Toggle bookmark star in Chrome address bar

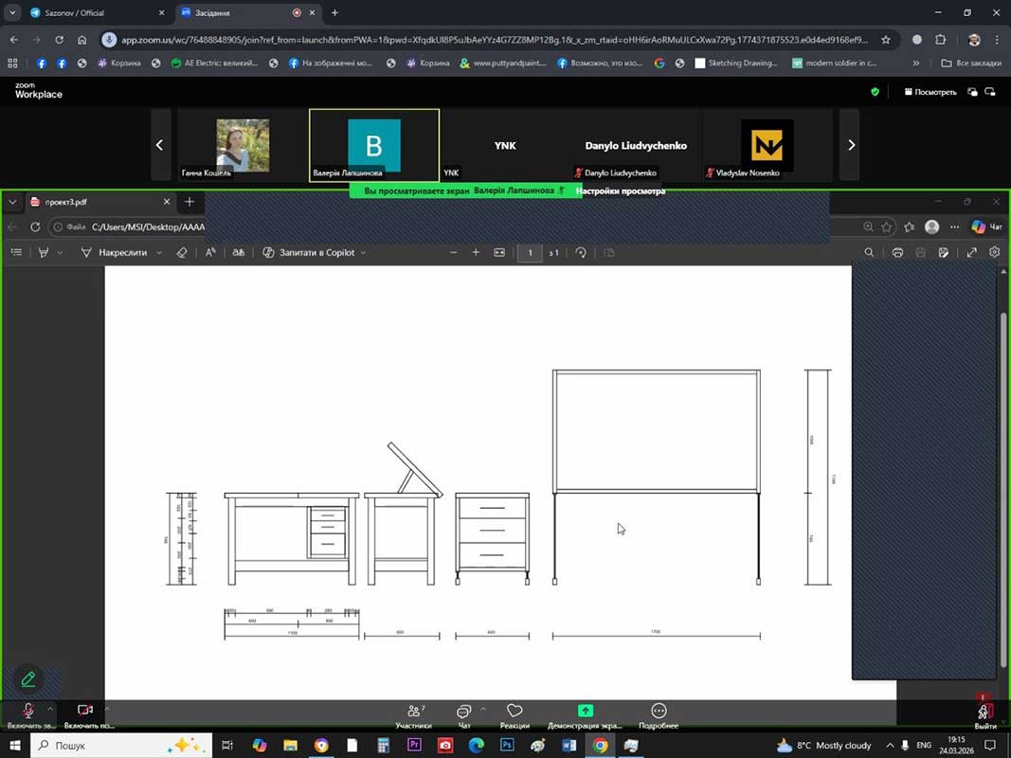[x=886, y=40]
